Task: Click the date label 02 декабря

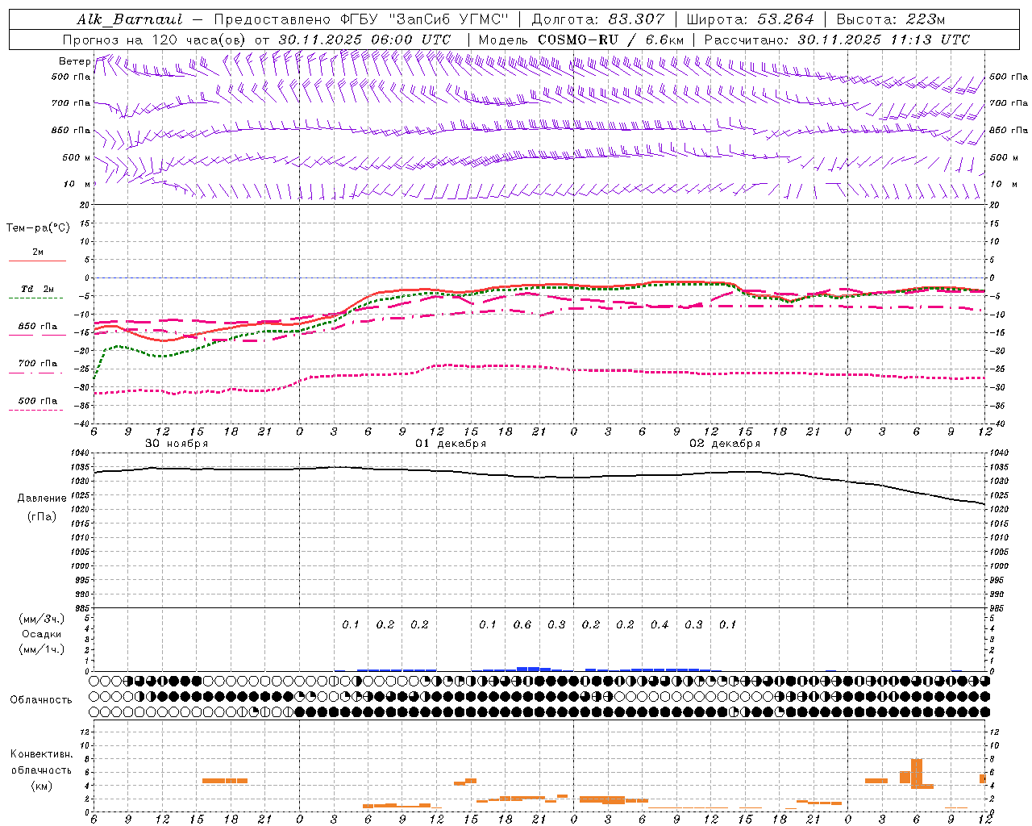Action: click(725, 444)
